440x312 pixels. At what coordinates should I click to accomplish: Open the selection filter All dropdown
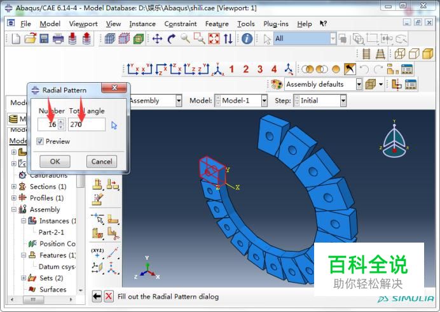click(333, 38)
